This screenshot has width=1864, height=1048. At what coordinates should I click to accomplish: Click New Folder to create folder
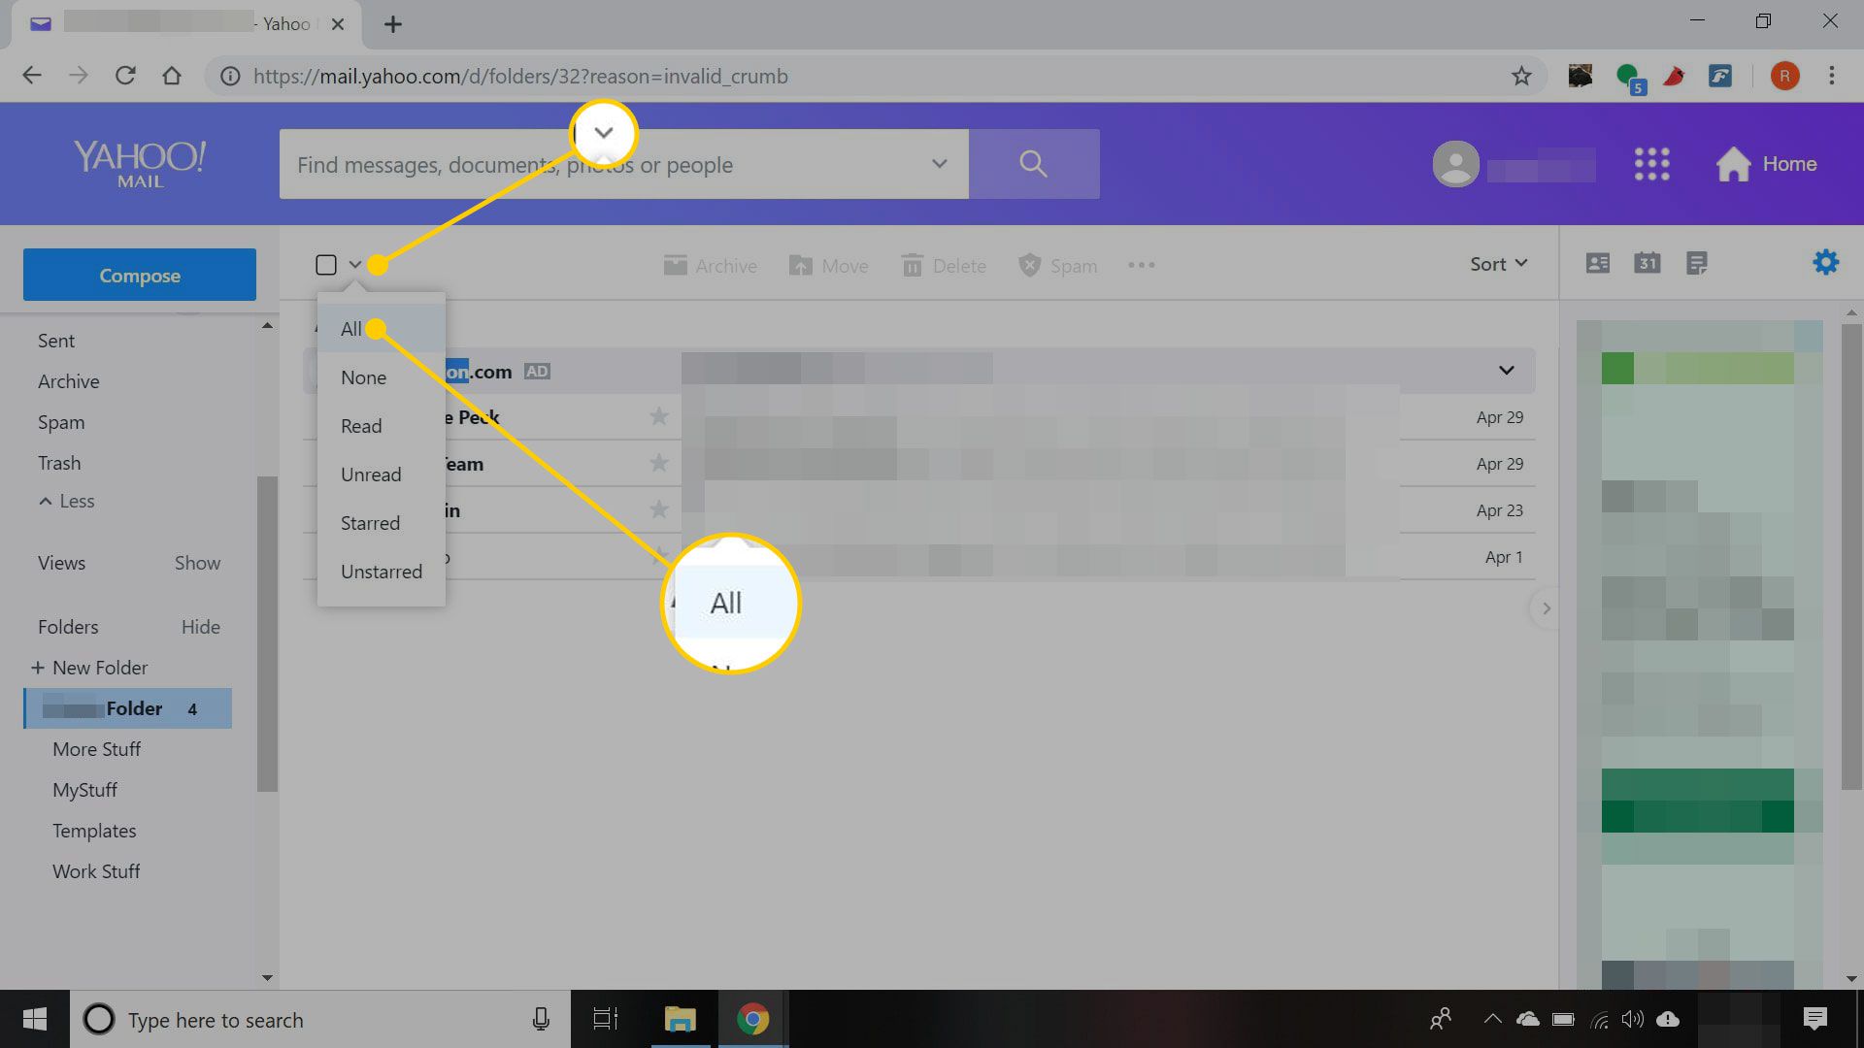point(91,667)
